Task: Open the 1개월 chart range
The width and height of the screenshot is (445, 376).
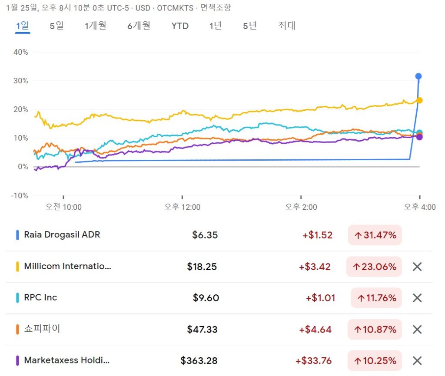Action: pos(96,26)
